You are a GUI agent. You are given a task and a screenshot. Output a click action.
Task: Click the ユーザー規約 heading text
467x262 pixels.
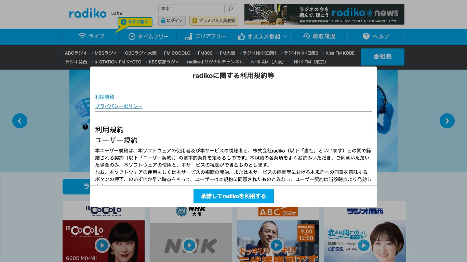[x=116, y=140]
